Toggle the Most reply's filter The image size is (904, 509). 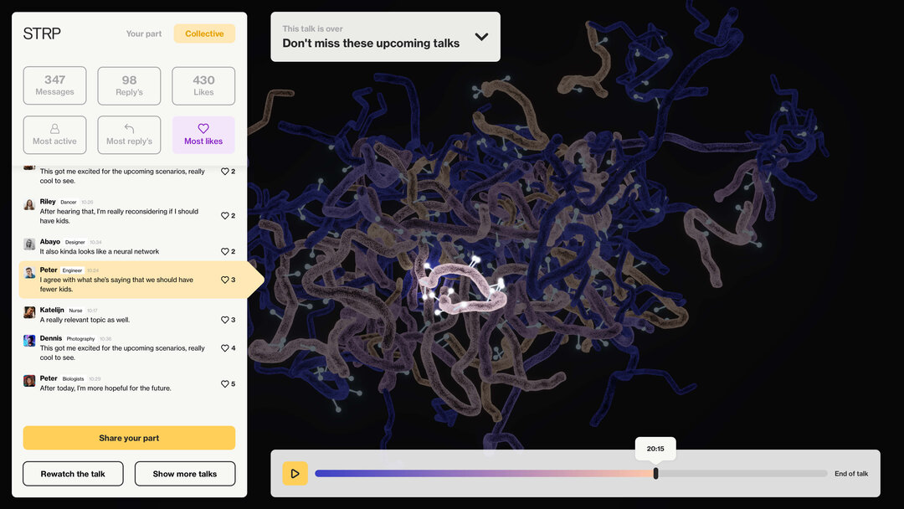(x=129, y=135)
